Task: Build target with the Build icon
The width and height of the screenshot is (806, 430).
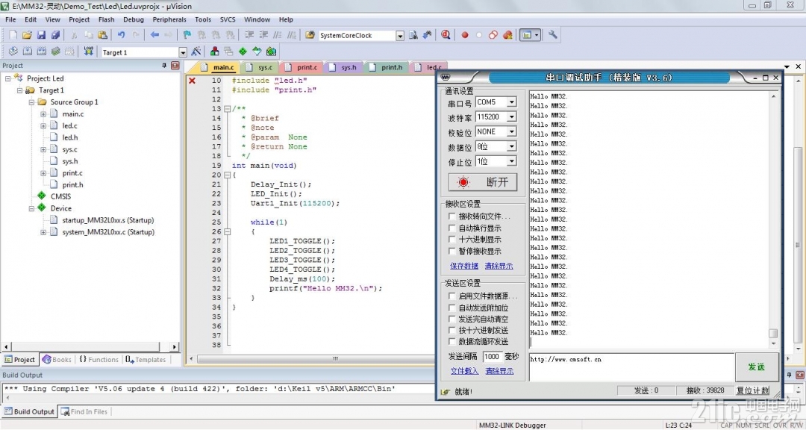Action: point(28,52)
